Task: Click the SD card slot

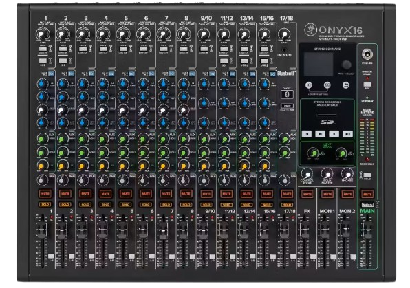Action: 327,115
